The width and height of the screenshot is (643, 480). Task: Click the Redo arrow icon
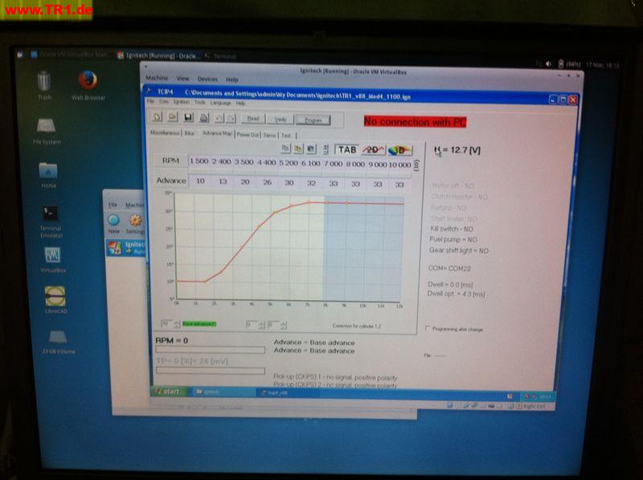(x=231, y=118)
